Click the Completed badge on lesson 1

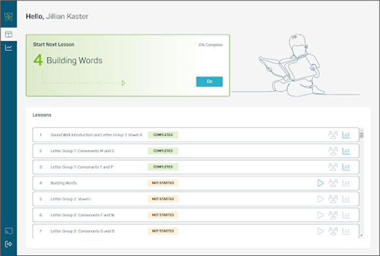point(163,135)
